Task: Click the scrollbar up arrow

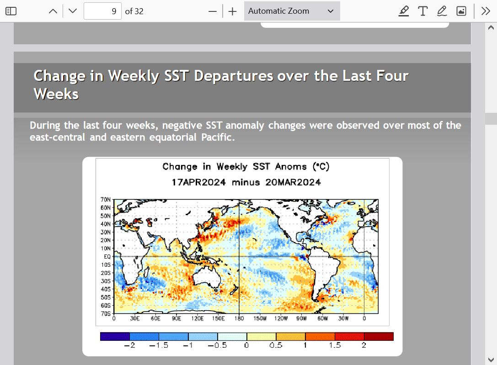Action: [x=491, y=27]
